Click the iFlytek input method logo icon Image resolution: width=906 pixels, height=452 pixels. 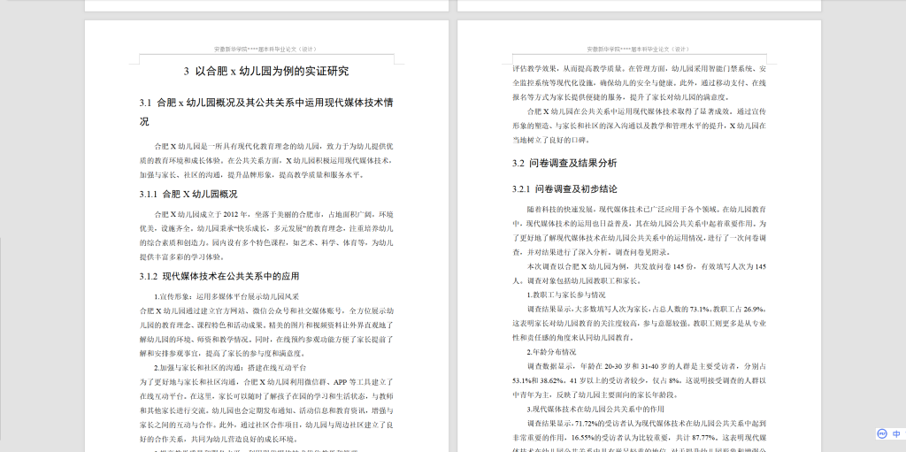tap(882, 433)
